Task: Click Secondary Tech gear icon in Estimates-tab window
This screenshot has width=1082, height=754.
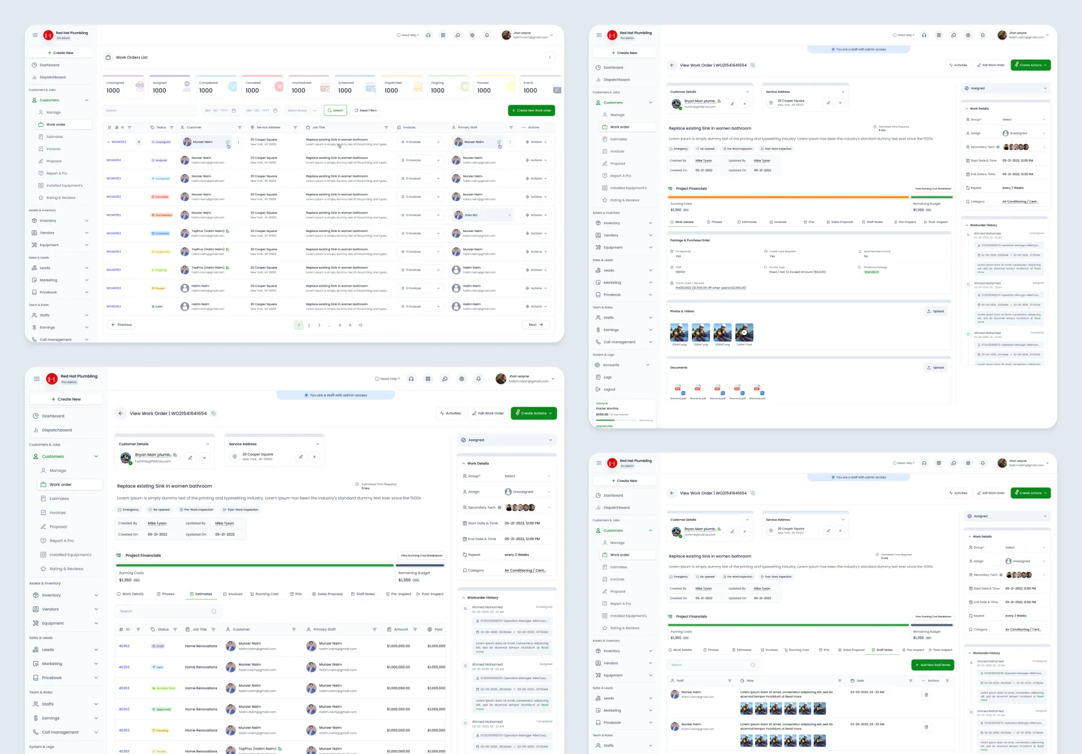Action: point(499,507)
